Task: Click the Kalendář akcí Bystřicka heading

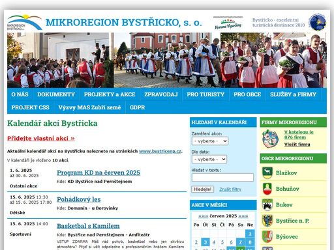Action: 52,123
